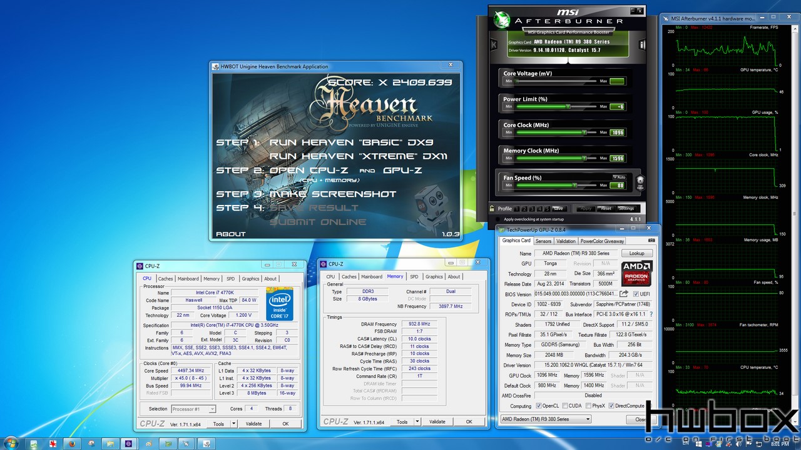Click the Fan Speed value field 80
Viewport: 801px width, 450px height.
point(617,185)
